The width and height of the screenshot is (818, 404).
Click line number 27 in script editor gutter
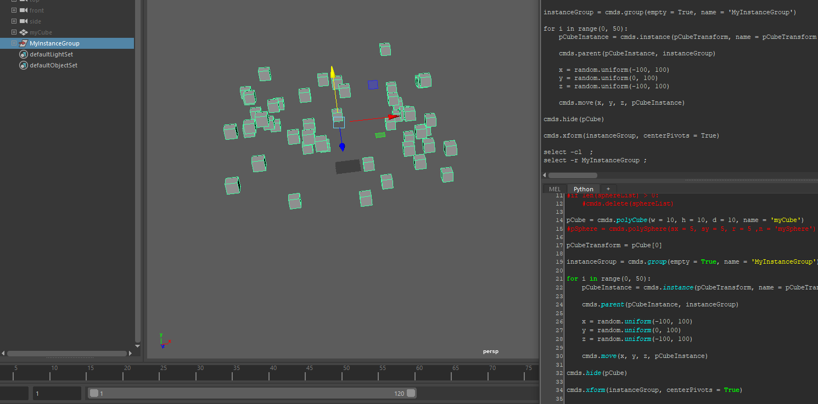(x=559, y=330)
